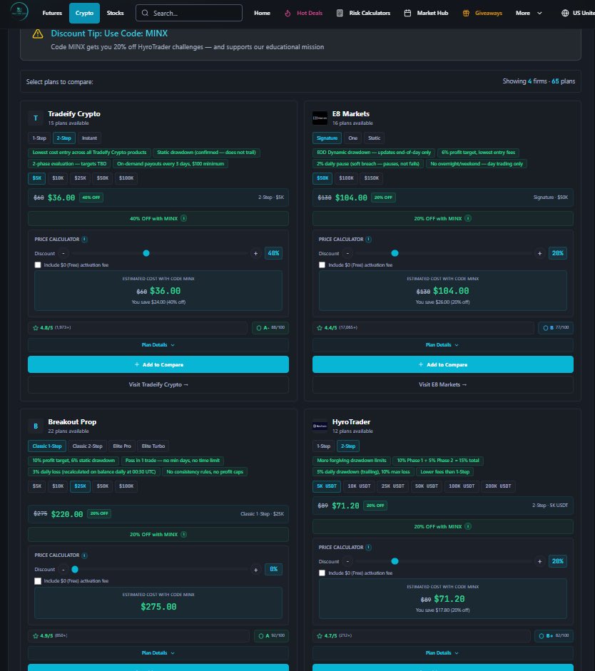This screenshot has height=671, width=595.
Task: Click the Breakout Prop logo tile
Action: click(x=36, y=426)
